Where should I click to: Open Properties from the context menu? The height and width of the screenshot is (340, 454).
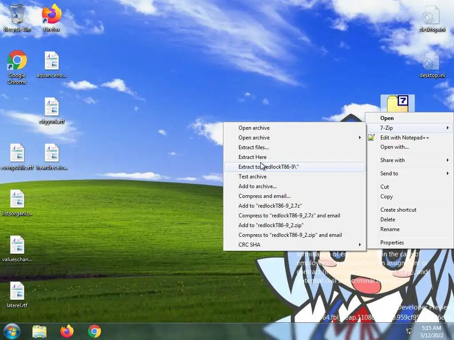pyautogui.click(x=409, y=243)
